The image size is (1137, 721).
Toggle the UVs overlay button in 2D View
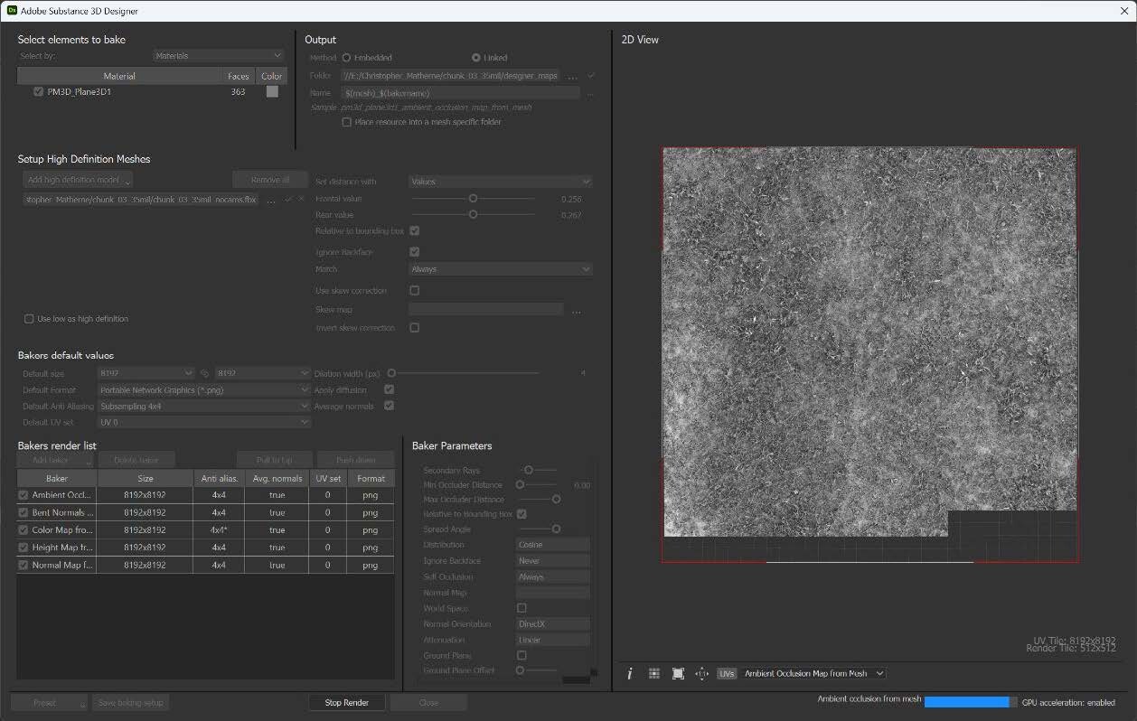727,673
